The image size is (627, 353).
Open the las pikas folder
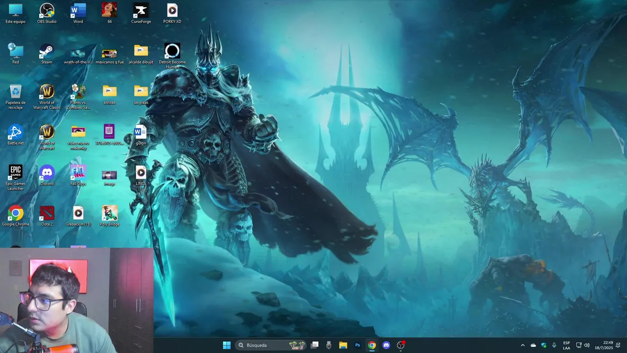tap(141, 95)
